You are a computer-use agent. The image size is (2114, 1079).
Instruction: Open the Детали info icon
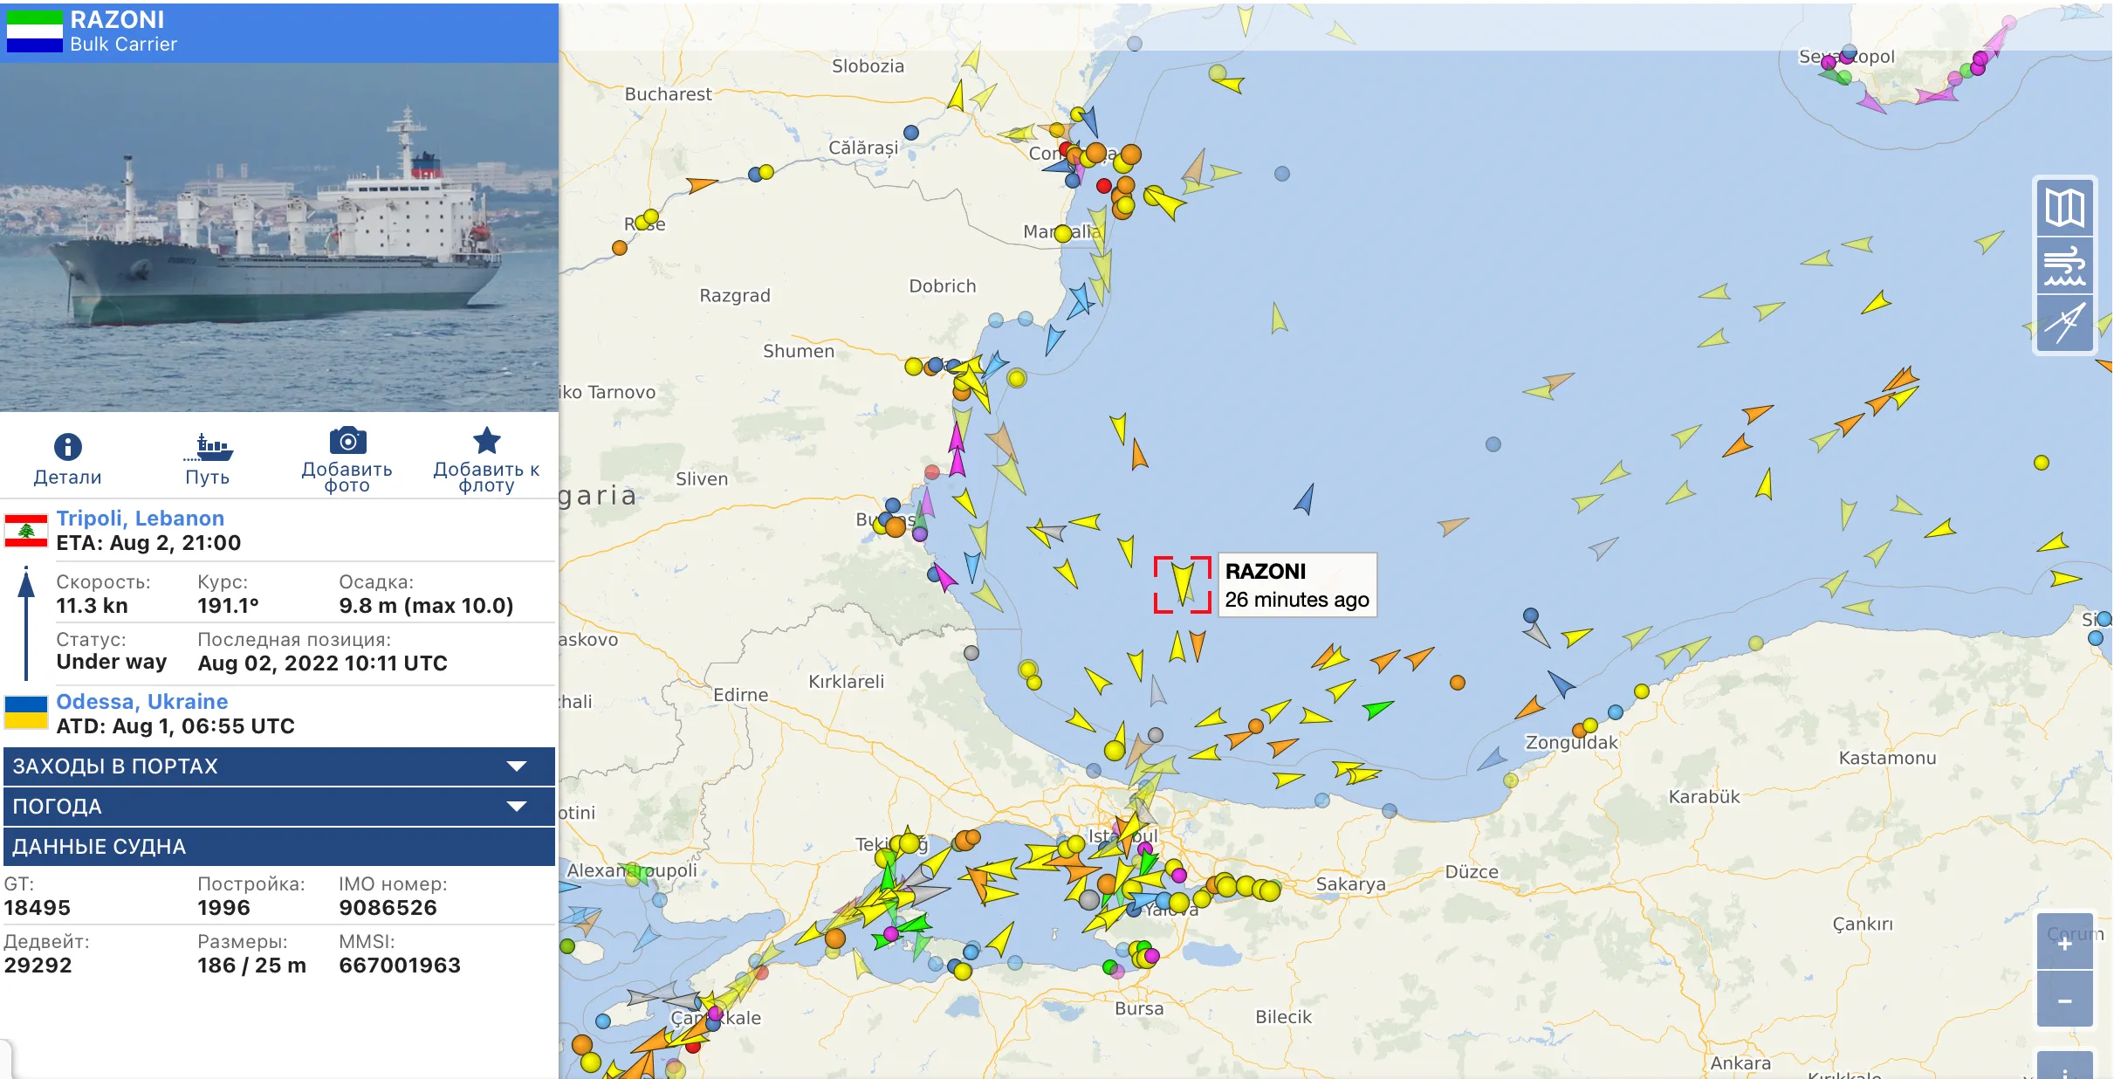67,447
